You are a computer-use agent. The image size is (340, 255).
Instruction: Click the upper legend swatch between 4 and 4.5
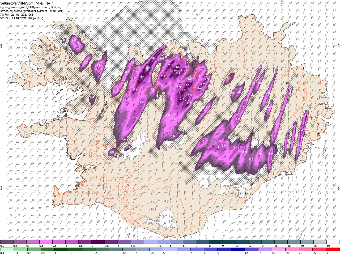click(150, 242)
